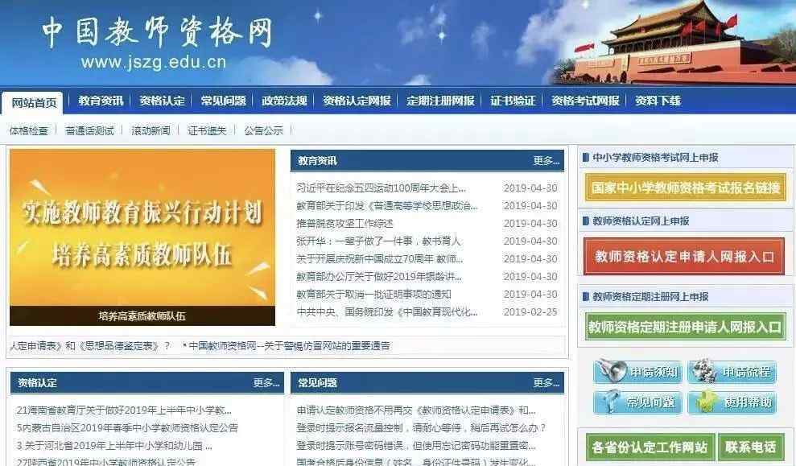Screen dimensions: 796x466
Task: Click the 各省份认定工作网站 button
Action: (650, 447)
